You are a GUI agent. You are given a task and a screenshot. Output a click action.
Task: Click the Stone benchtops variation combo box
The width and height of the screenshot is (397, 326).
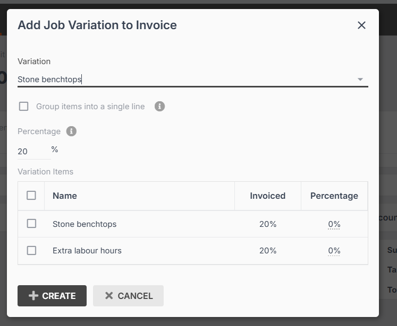coord(181,80)
